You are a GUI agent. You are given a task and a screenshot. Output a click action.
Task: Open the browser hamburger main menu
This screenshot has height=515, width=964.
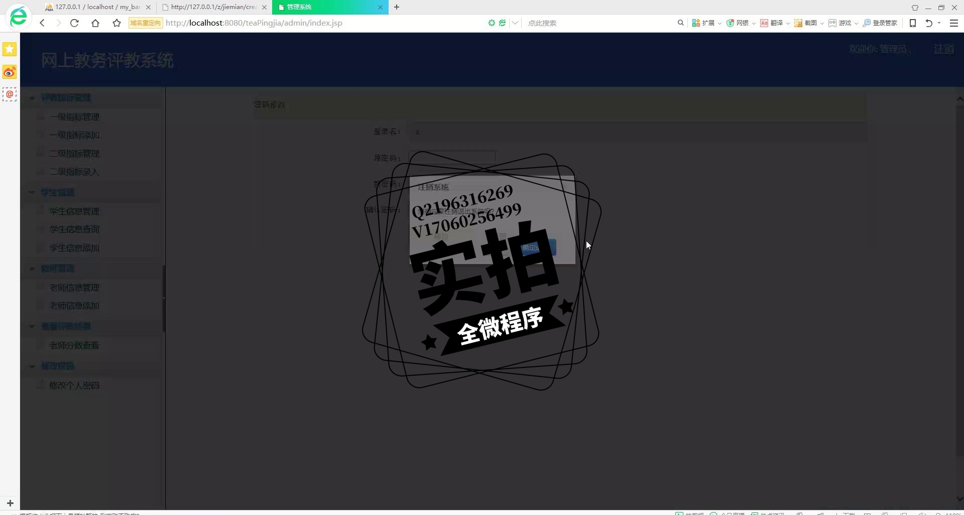tap(954, 23)
